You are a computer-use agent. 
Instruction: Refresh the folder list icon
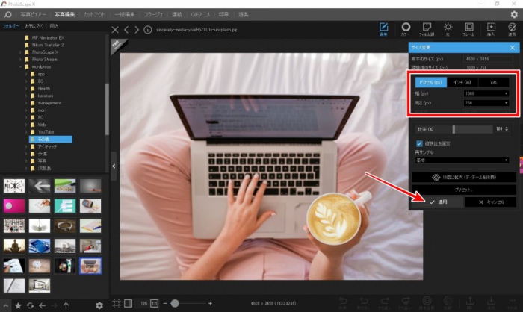[30, 305]
